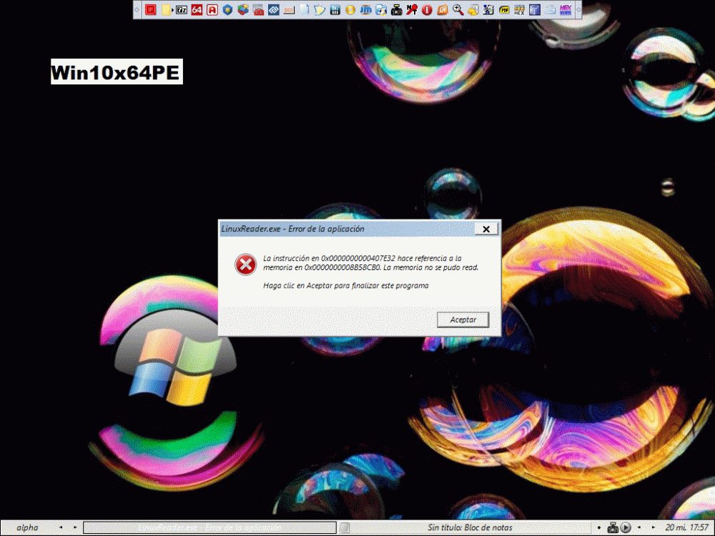715x536 pixels.
Task: Click left scroll arrow next to alpha button
Action: [x=60, y=527]
